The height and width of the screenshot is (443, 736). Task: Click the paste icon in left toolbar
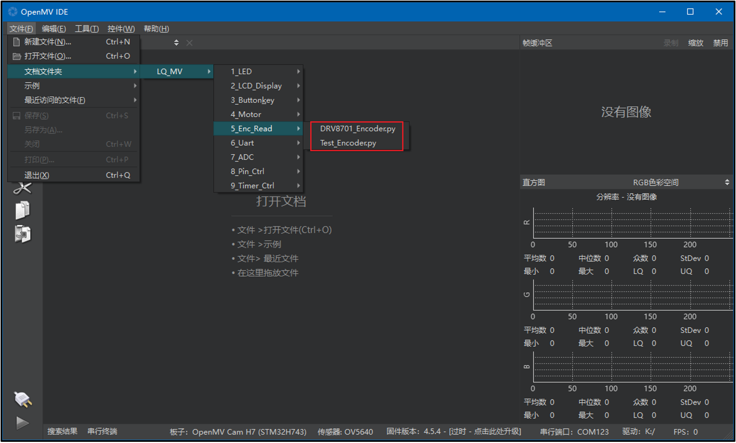[x=22, y=233]
